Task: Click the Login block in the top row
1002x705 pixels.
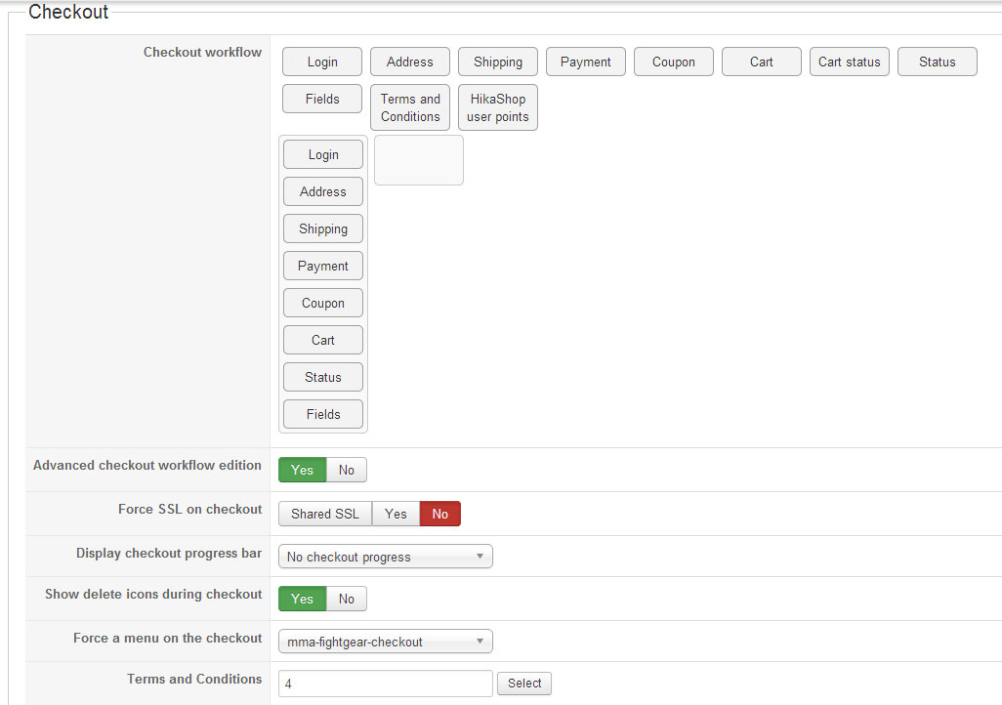Action: tap(322, 62)
